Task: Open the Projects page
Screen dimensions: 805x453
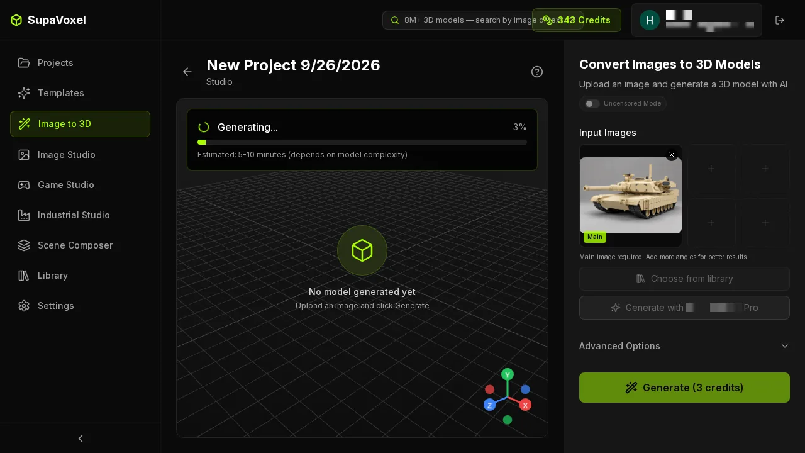Action: click(80, 63)
